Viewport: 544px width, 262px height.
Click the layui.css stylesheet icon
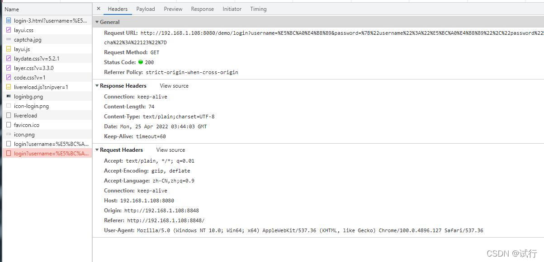pyautogui.click(x=9, y=30)
